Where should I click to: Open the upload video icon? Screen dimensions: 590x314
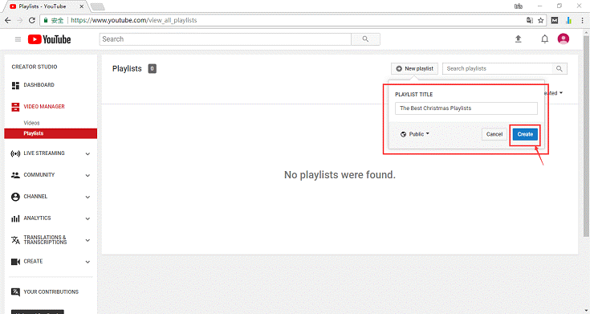[x=518, y=39]
